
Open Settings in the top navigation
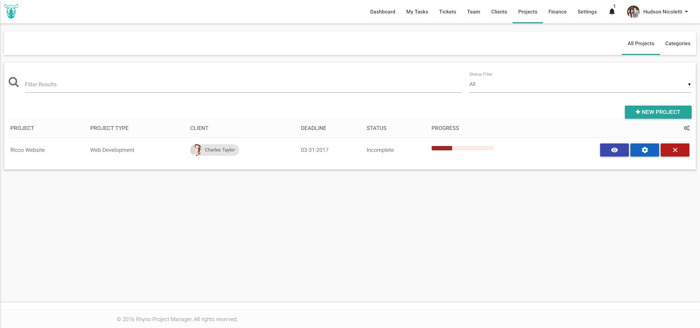[x=587, y=12]
